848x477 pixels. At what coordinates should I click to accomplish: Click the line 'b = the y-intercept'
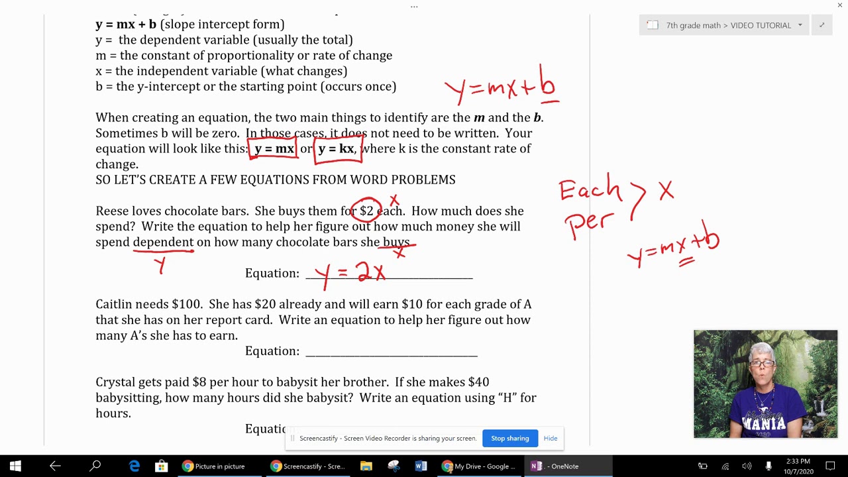pyautogui.click(x=246, y=87)
